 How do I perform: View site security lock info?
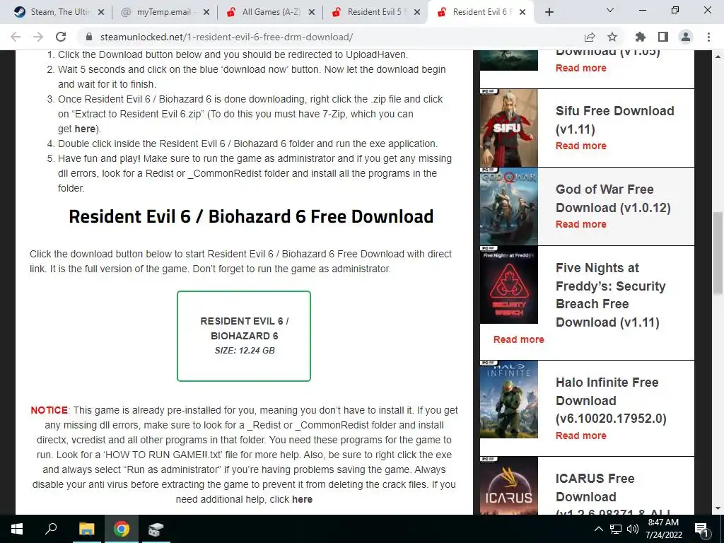pyautogui.click(x=90, y=37)
